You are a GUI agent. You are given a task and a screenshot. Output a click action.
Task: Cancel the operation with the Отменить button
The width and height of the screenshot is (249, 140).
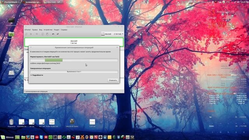click(x=113, y=80)
